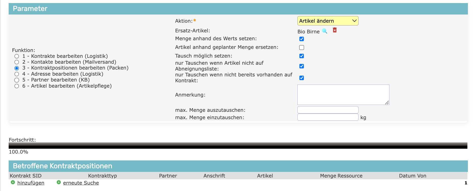Focus the Anmerkung text area
Viewport: 473px width, 191px height.
tap(343, 94)
